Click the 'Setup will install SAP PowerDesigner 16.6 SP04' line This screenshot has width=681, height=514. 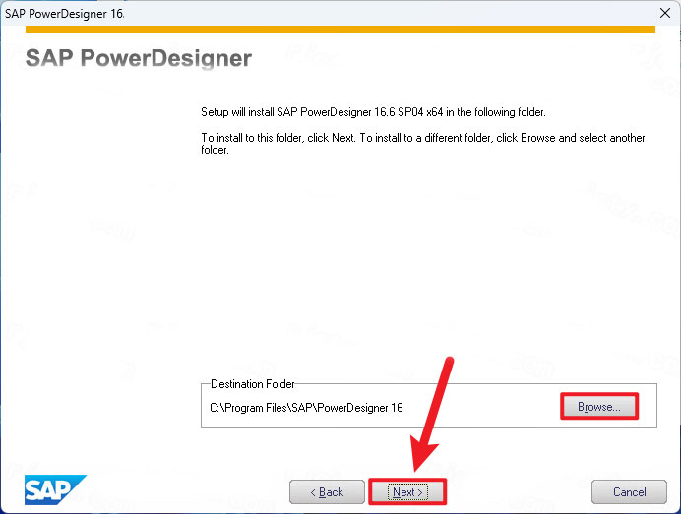[x=373, y=112]
